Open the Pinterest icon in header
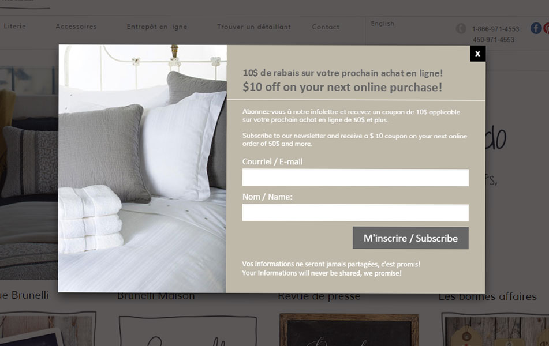 [x=546, y=28]
